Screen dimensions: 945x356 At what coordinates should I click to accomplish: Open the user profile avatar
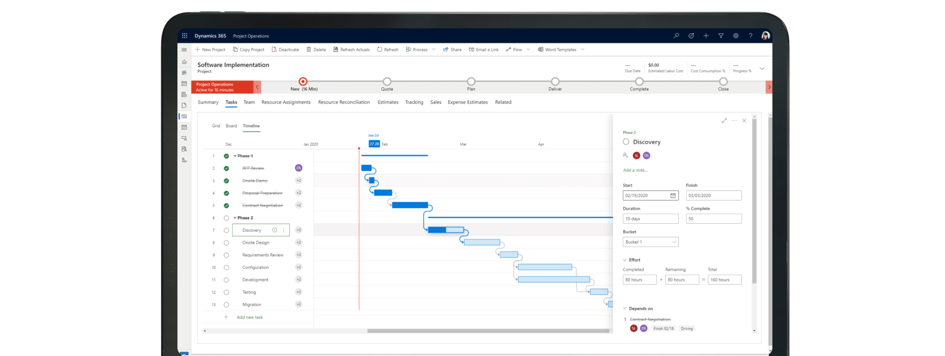pyautogui.click(x=766, y=36)
